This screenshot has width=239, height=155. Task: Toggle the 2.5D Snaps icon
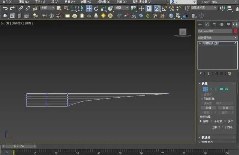pos(157,8)
